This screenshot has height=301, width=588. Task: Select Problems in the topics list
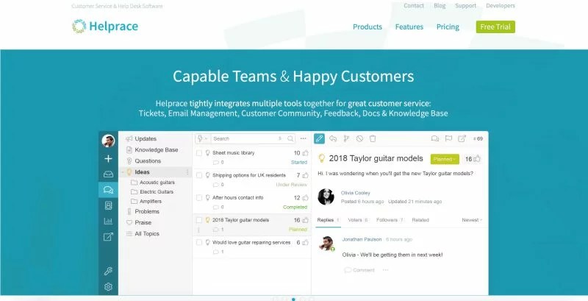pos(147,211)
